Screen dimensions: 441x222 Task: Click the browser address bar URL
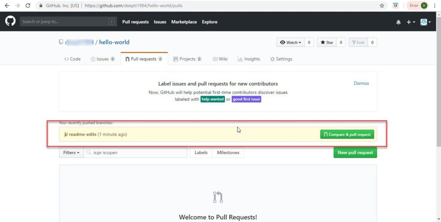tap(134, 6)
